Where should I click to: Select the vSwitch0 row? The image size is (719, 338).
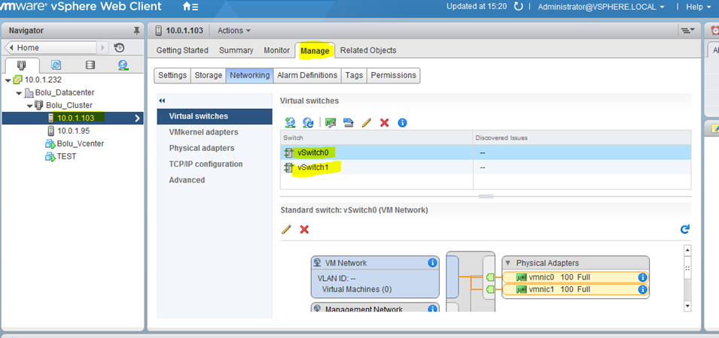pyautogui.click(x=486, y=152)
